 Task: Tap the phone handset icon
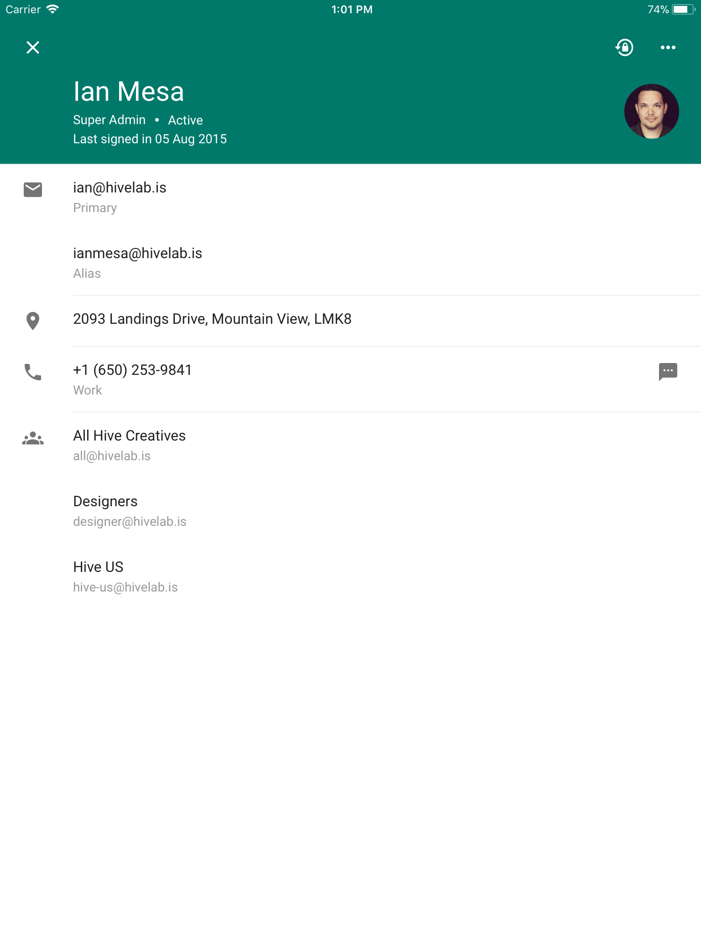tap(33, 372)
